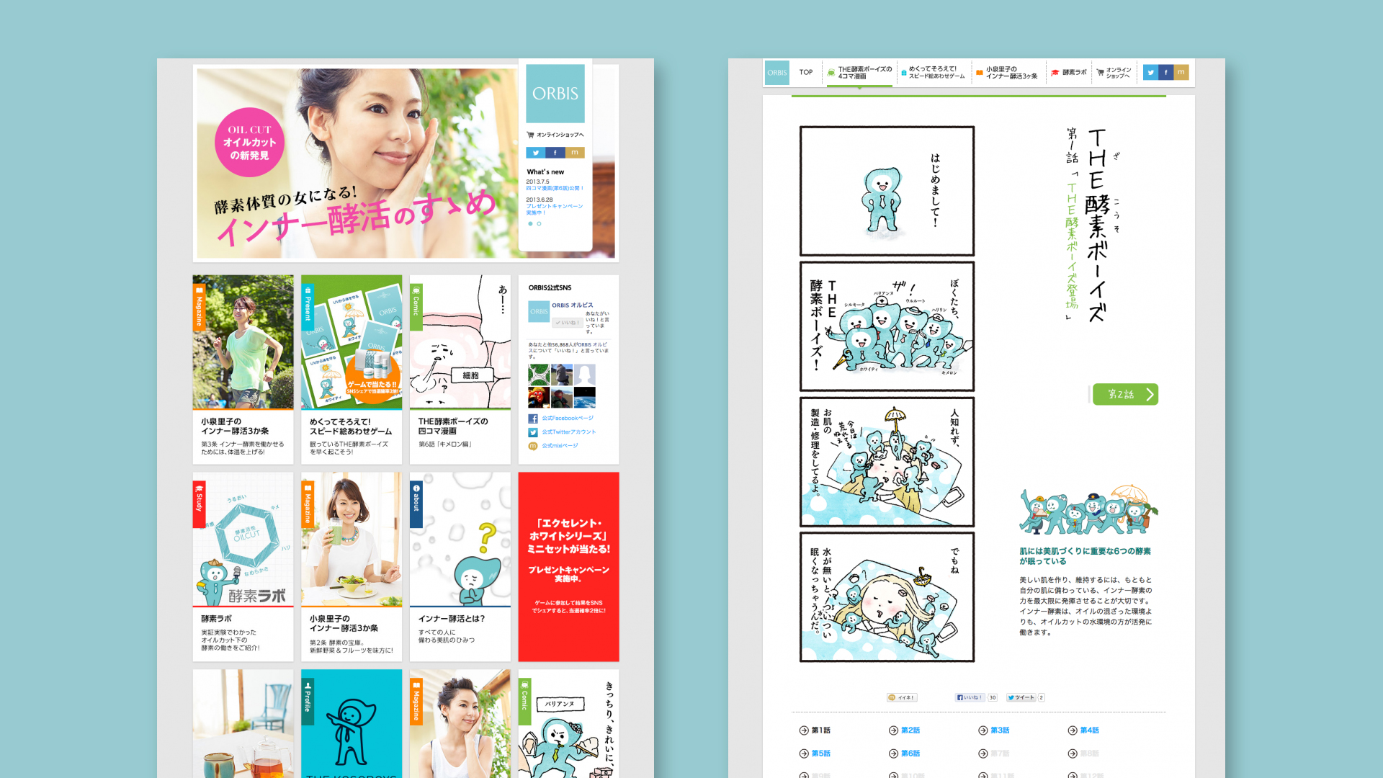
Task: Open the TOP tab in the navigation bar
Action: point(806,72)
